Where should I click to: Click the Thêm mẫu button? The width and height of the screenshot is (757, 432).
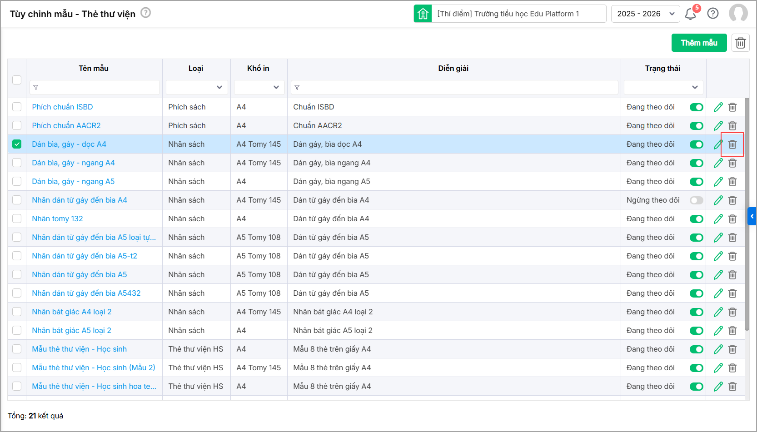click(x=699, y=43)
